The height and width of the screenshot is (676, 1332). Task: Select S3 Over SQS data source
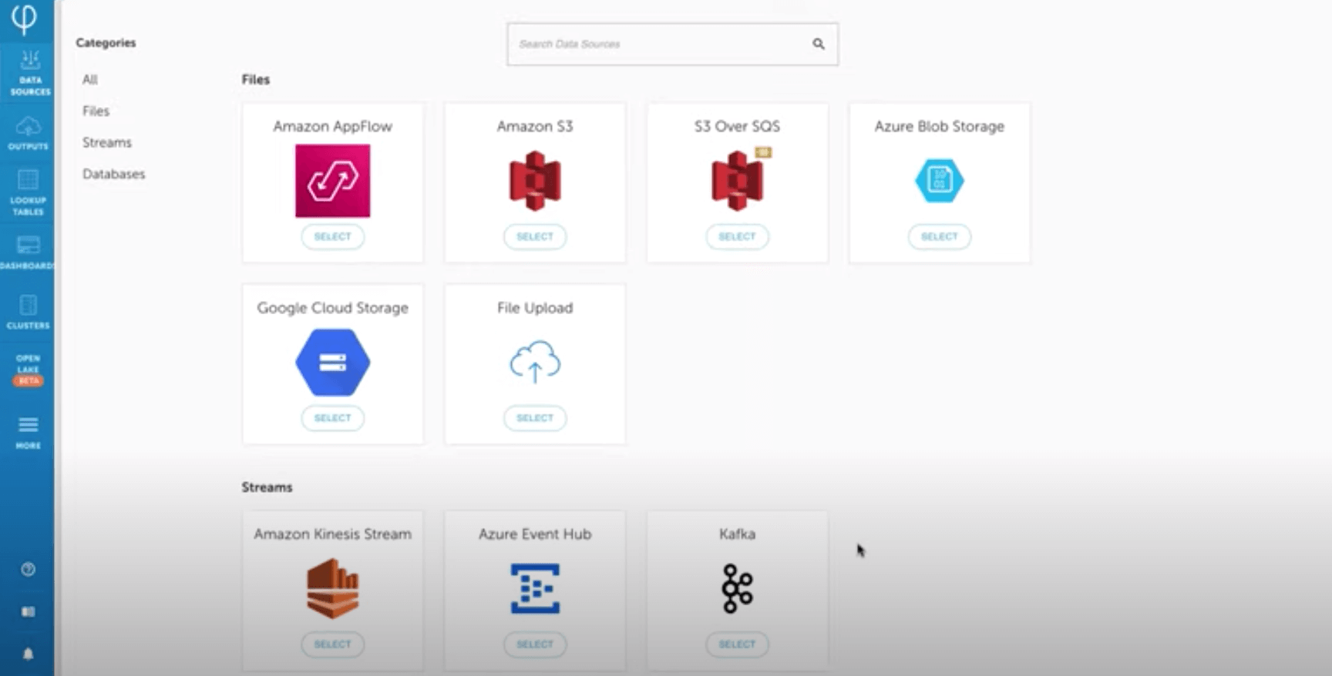(x=737, y=236)
